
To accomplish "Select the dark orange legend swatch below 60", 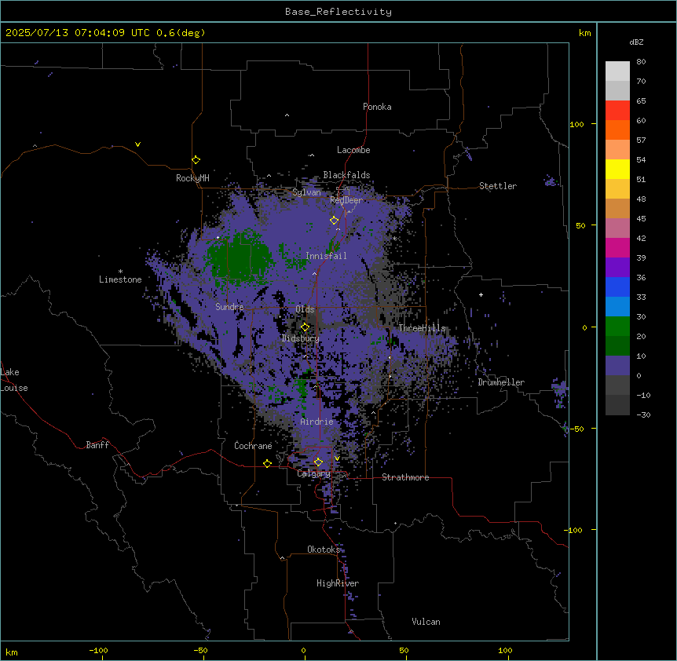I will pos(617,130).
